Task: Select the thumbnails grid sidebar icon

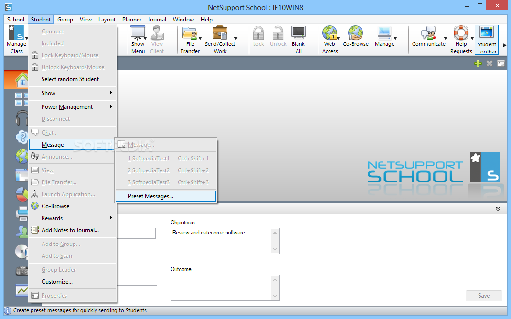Action: point(22,99)
